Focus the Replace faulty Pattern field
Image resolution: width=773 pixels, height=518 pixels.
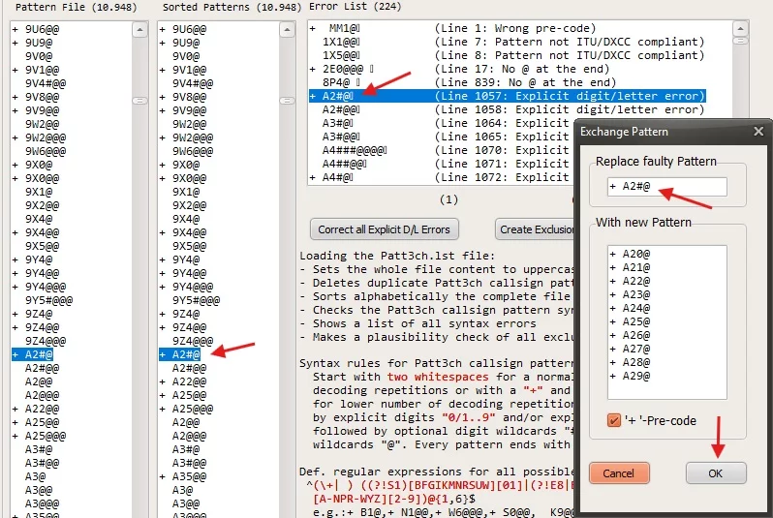[667, 187]
